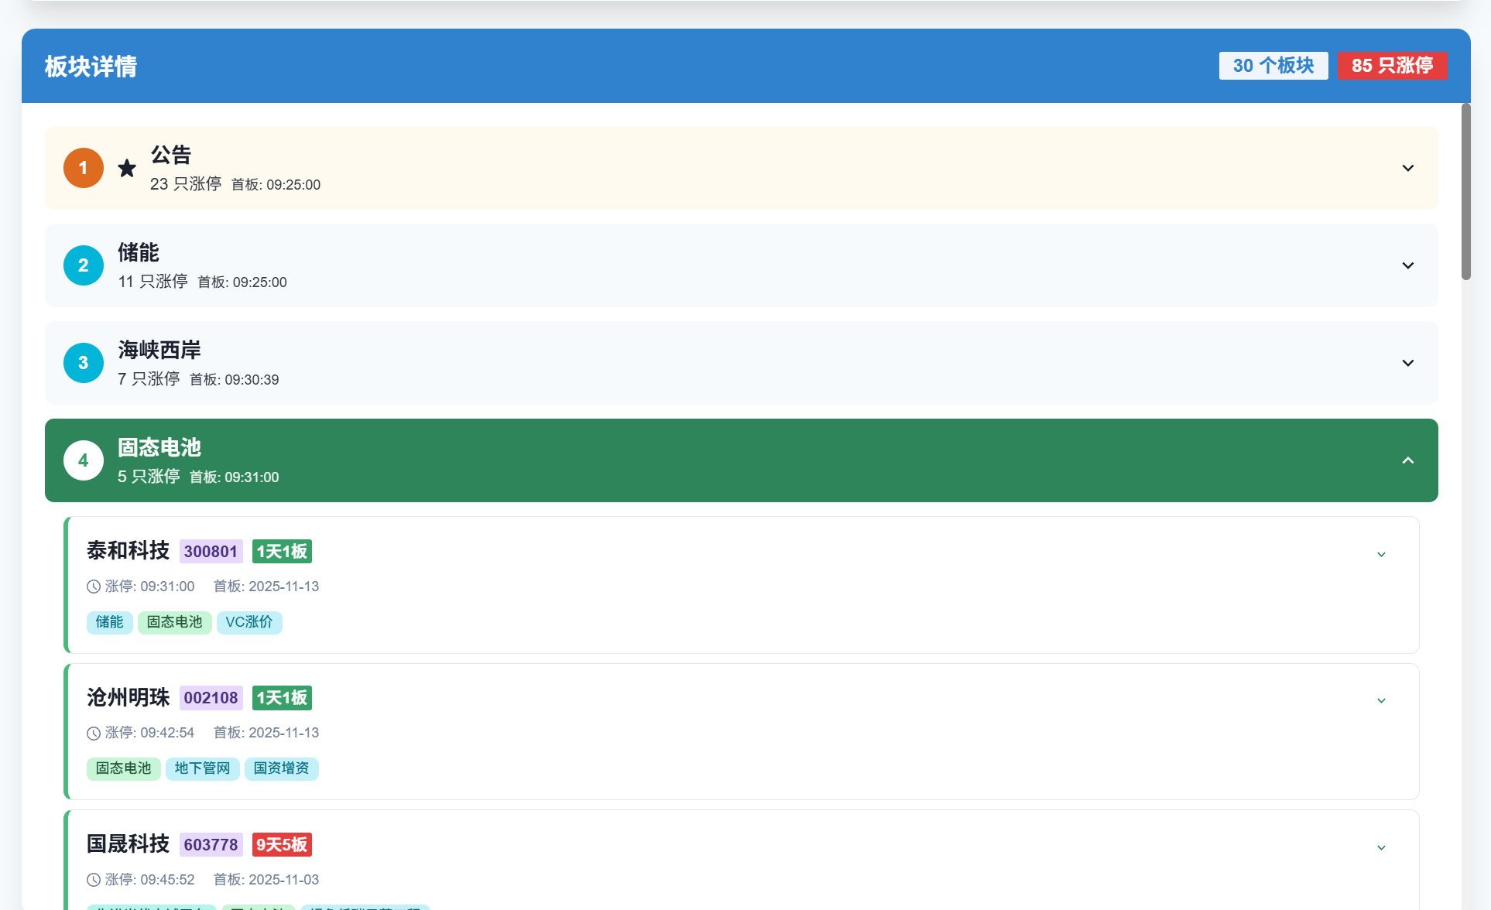The width and height of the screenshot is (1491, 910).
Task: Click the star icon beside 公告
Action: coord(127,168)
